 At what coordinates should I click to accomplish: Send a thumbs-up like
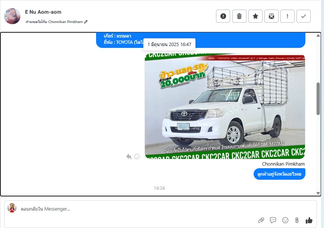[x=309, y=220]
